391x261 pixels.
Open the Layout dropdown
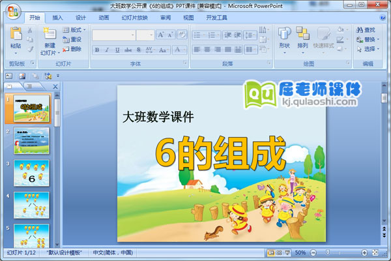tap(74, 30)
